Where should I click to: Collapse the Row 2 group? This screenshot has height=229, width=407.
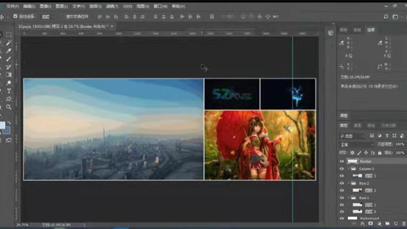pyautogui.click(x=349, y=183)
